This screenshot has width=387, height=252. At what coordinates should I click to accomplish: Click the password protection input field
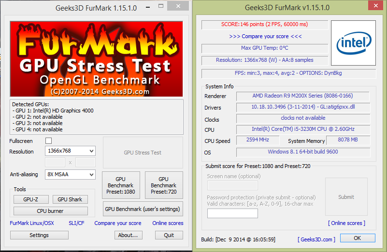click(x=232, y=213)
